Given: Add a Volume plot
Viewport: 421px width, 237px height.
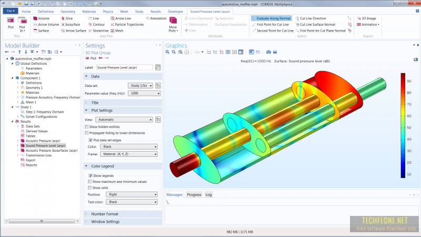Looking at the screenshot, I should tap(42, 18).
